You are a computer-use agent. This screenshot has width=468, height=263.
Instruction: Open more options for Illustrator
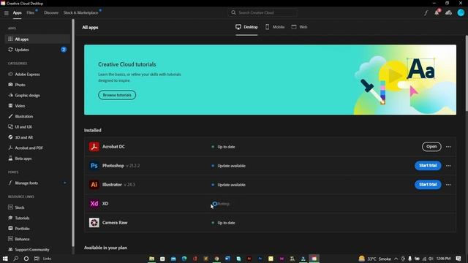[448, 185]
